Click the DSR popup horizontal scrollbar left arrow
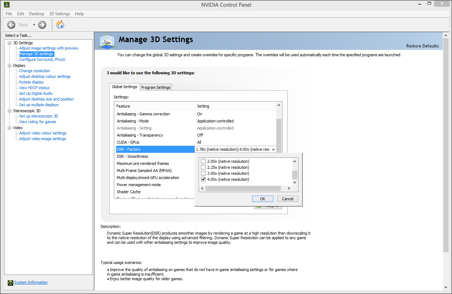Viewport: 452px width, 294px height. point(203,189)
